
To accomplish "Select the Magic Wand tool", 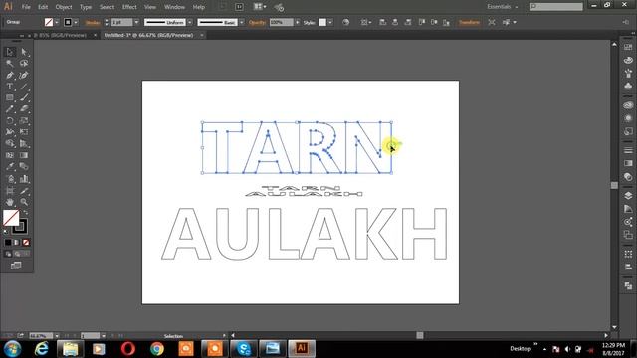I will pos(10,64).
